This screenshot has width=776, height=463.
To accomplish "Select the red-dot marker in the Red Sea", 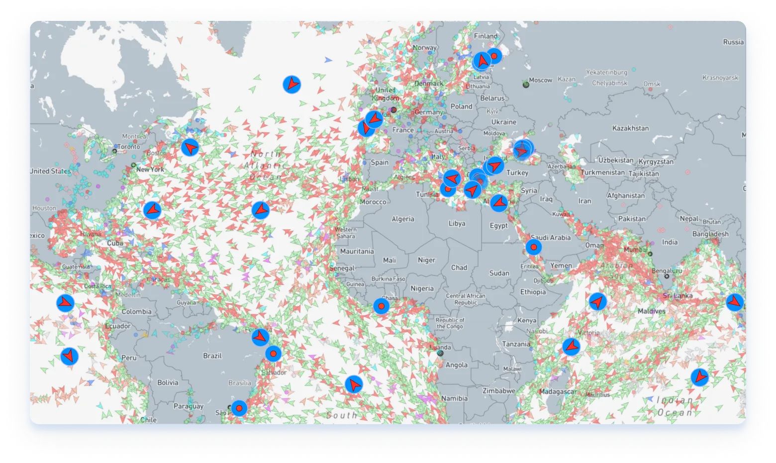I will [x=534, y=247].
